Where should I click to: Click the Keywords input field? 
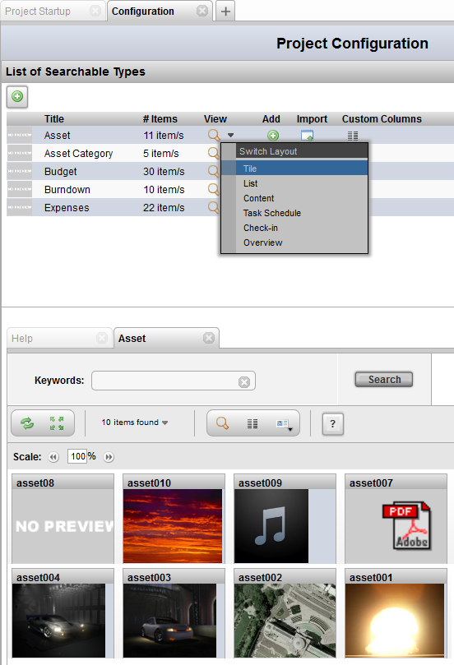173,381
